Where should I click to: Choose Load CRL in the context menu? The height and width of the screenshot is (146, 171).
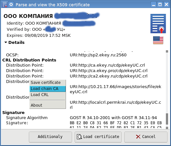point(47,95)
